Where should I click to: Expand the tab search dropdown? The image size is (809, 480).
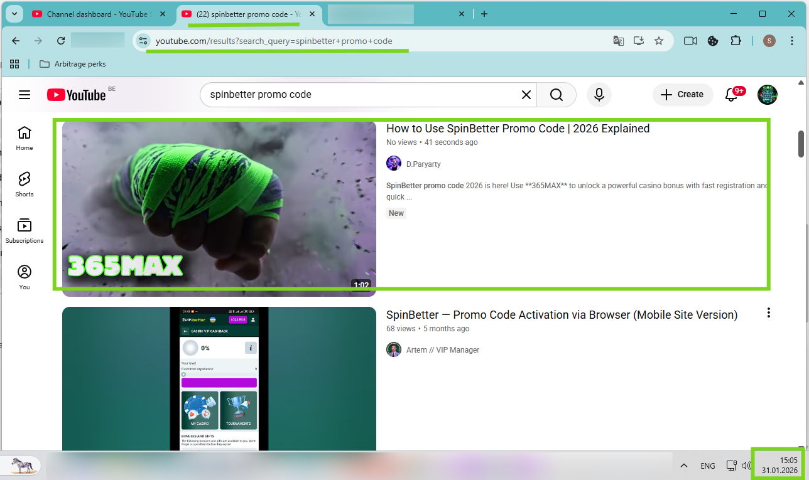tap(14, 14)
